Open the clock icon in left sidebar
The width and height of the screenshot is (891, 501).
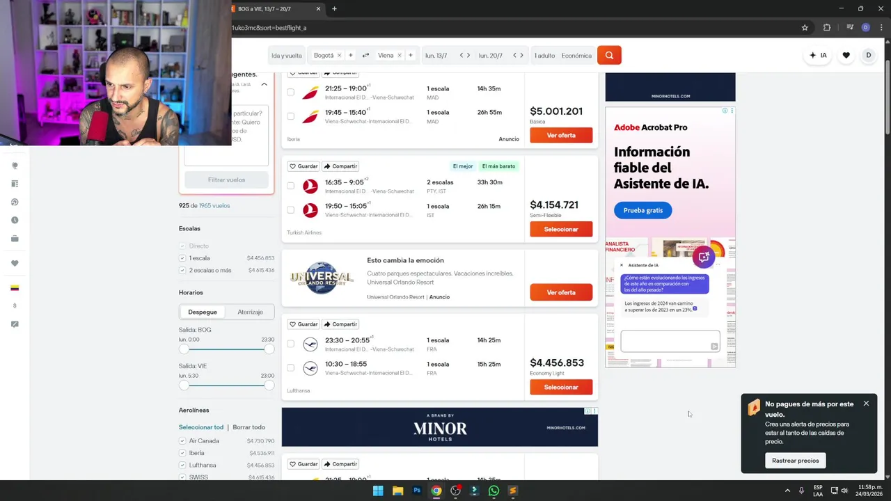(15, 221)
